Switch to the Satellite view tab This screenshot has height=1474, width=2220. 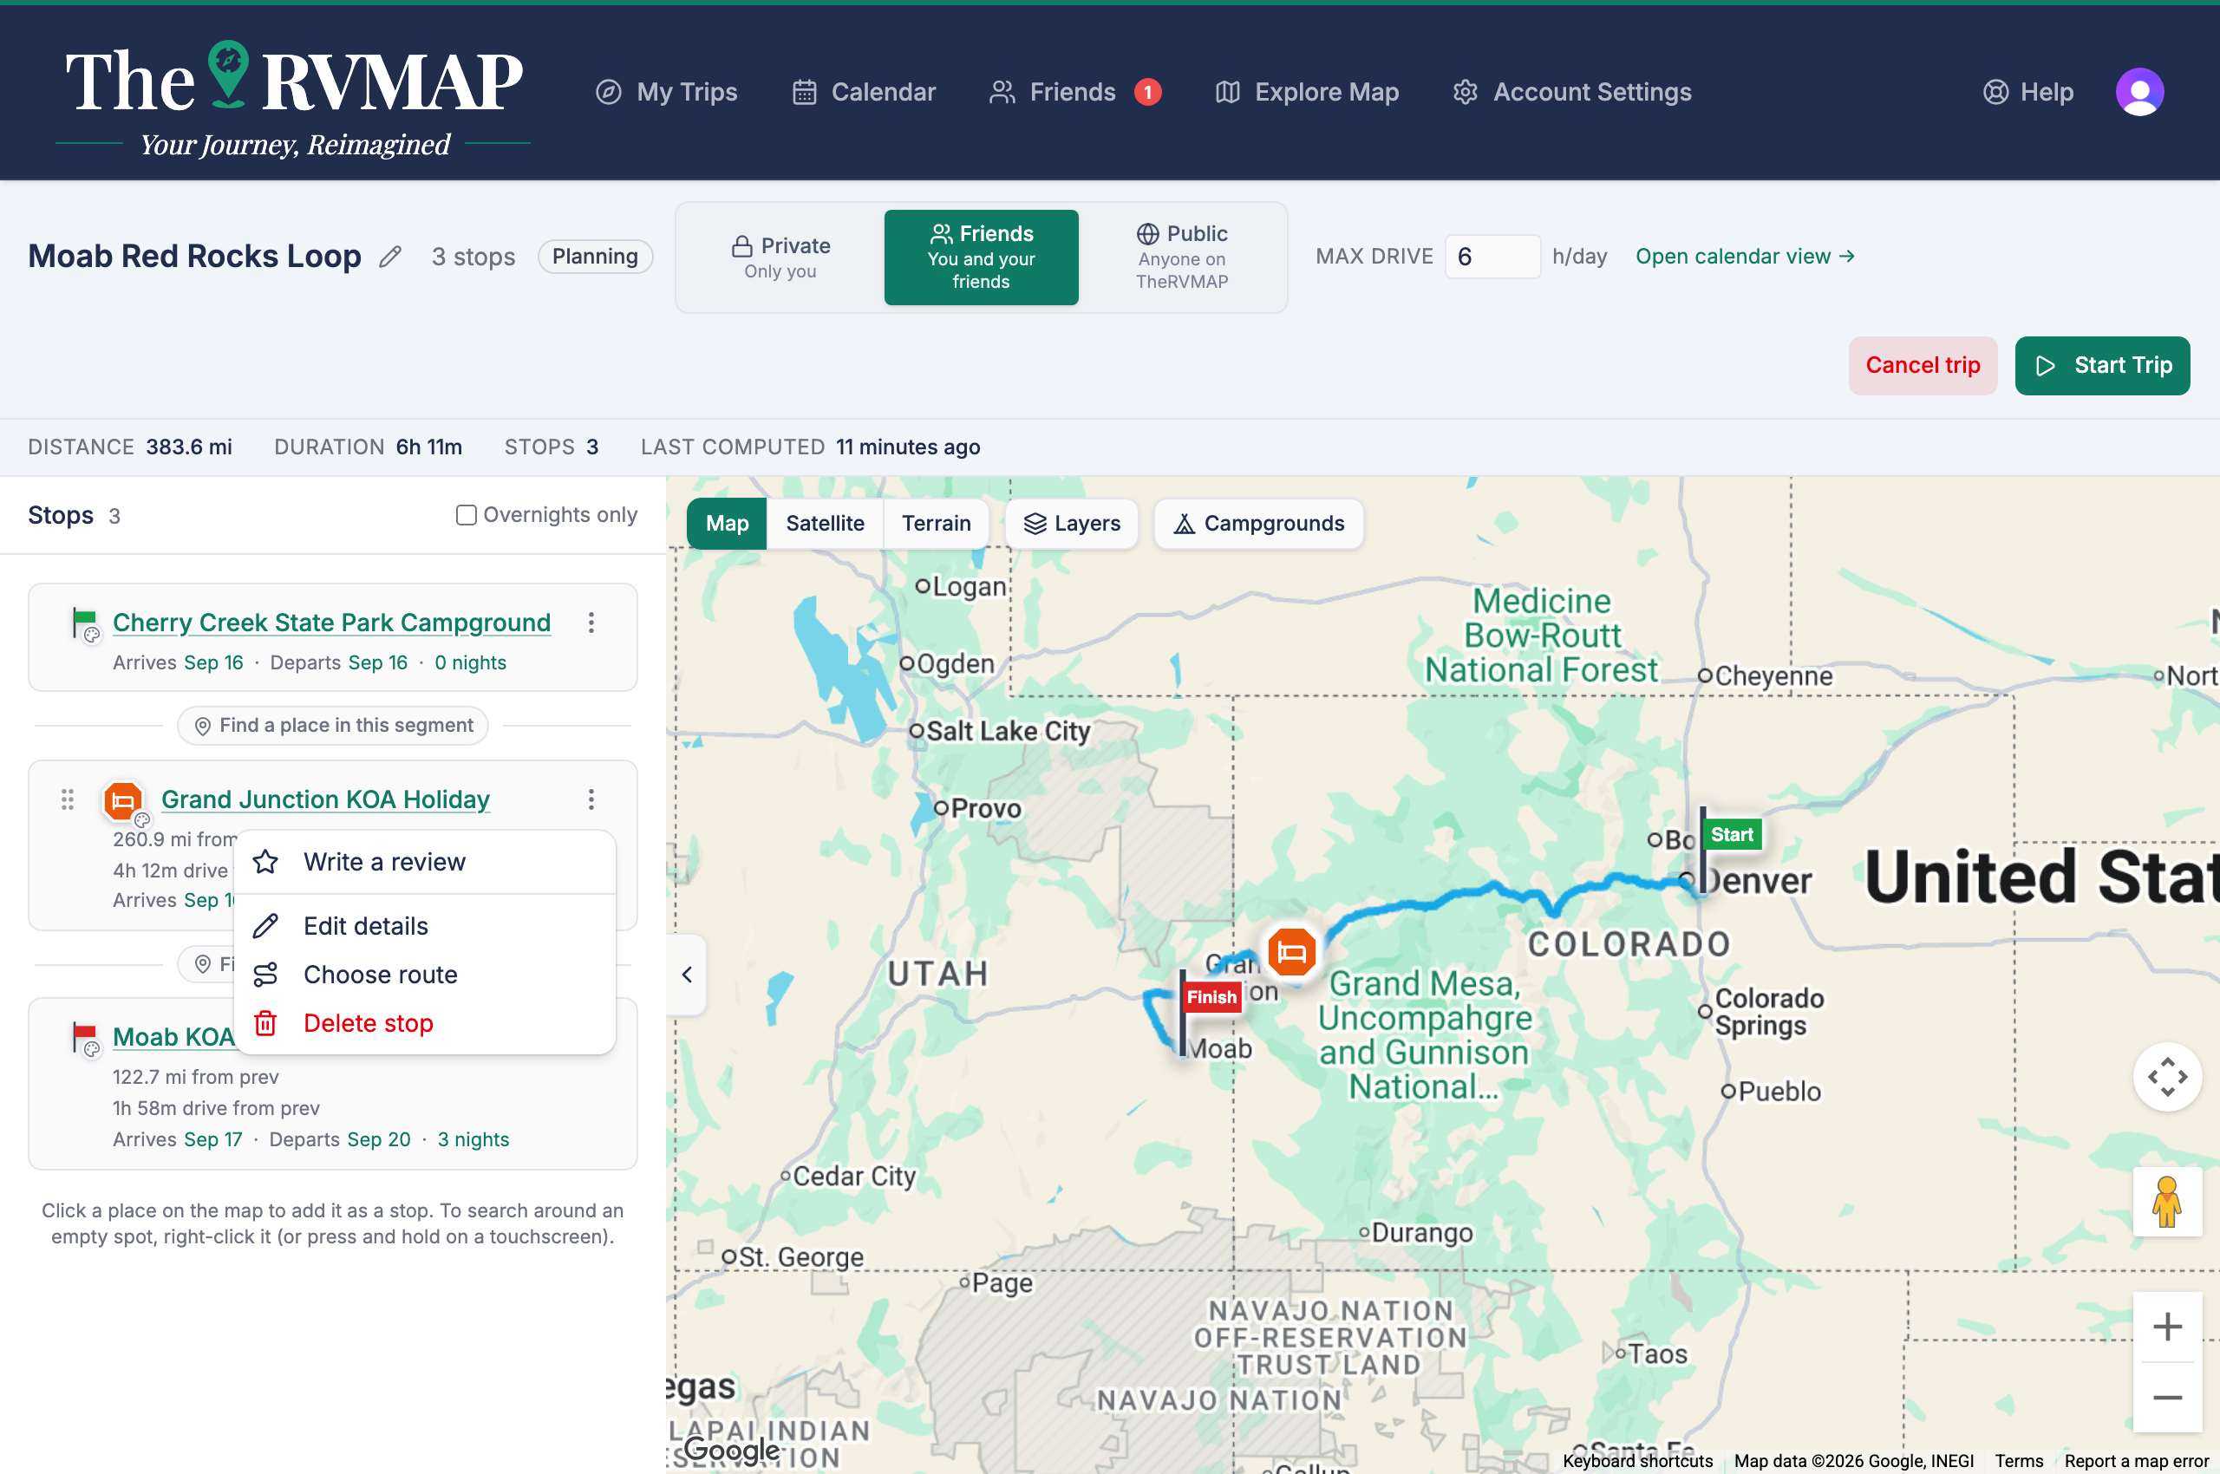(x=825, y=524)
